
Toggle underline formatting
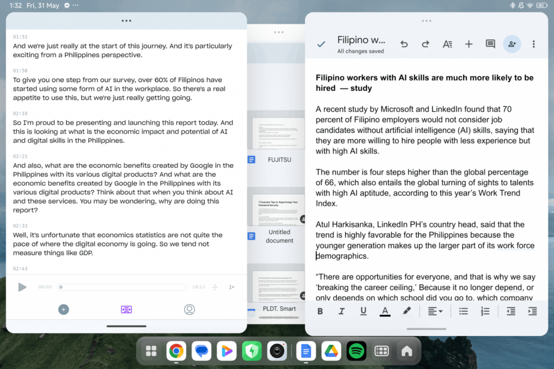363,311
